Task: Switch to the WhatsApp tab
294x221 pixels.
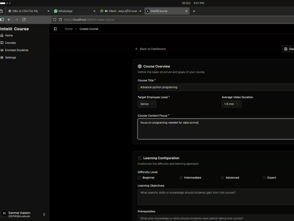Action: pos(74,11)
